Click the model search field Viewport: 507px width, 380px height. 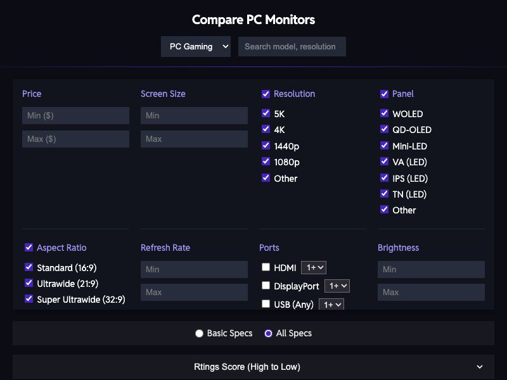[292, 46]
